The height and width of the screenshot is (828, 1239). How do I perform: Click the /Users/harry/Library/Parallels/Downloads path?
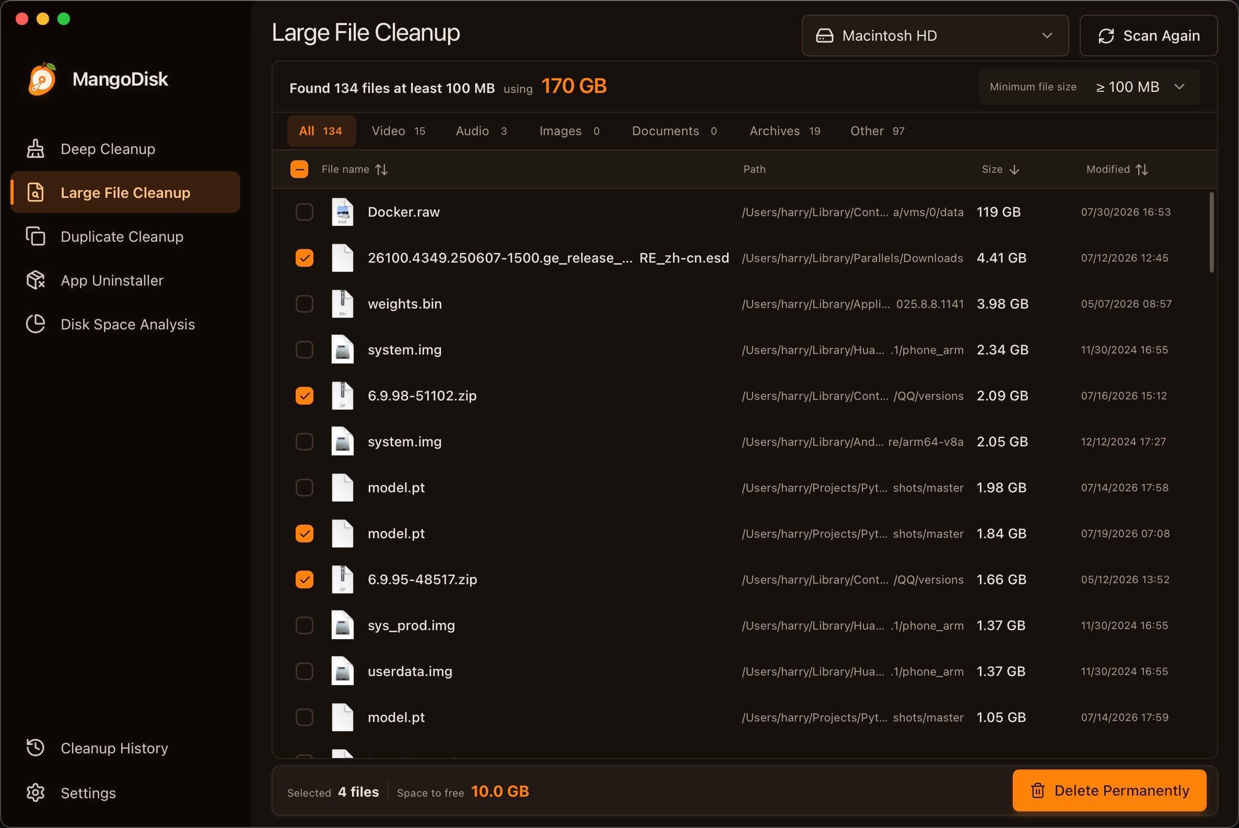(852, 258)
